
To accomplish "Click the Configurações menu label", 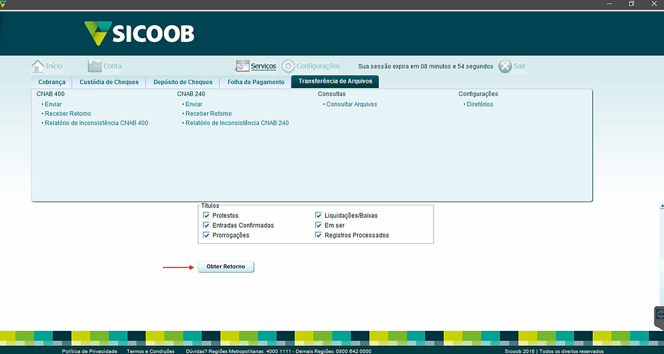I will pyautogui.click(x=318, y=66).
